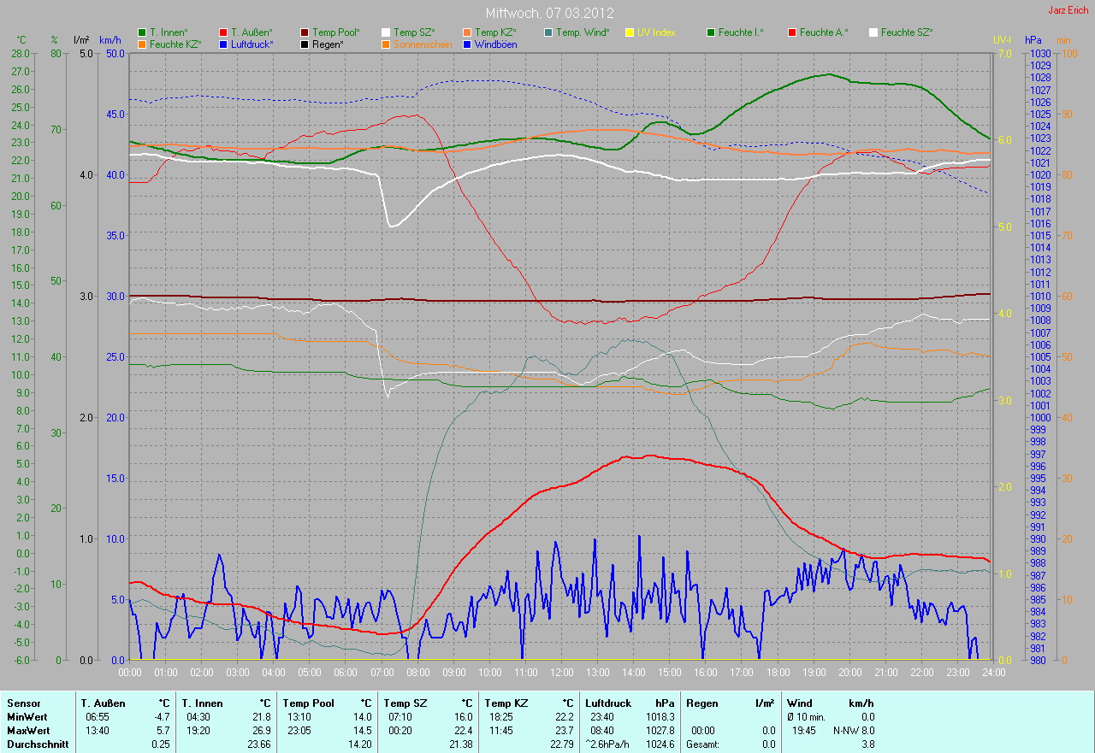The height and width of the screenshot is (753, 1095).
Task: Click the white Temp SZ legend square
Action: pyautogui.click(x=386, y=32)
